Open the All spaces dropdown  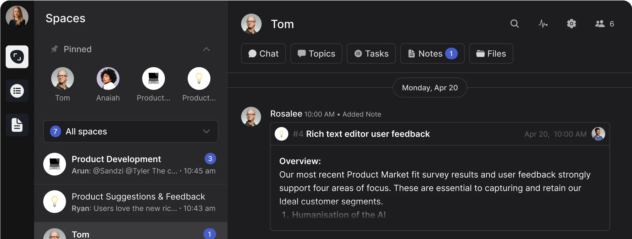131,131
